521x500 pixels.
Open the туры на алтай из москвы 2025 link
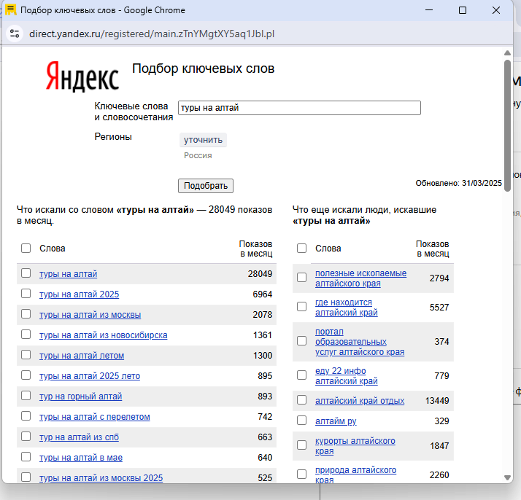click(x=101, y=478)
